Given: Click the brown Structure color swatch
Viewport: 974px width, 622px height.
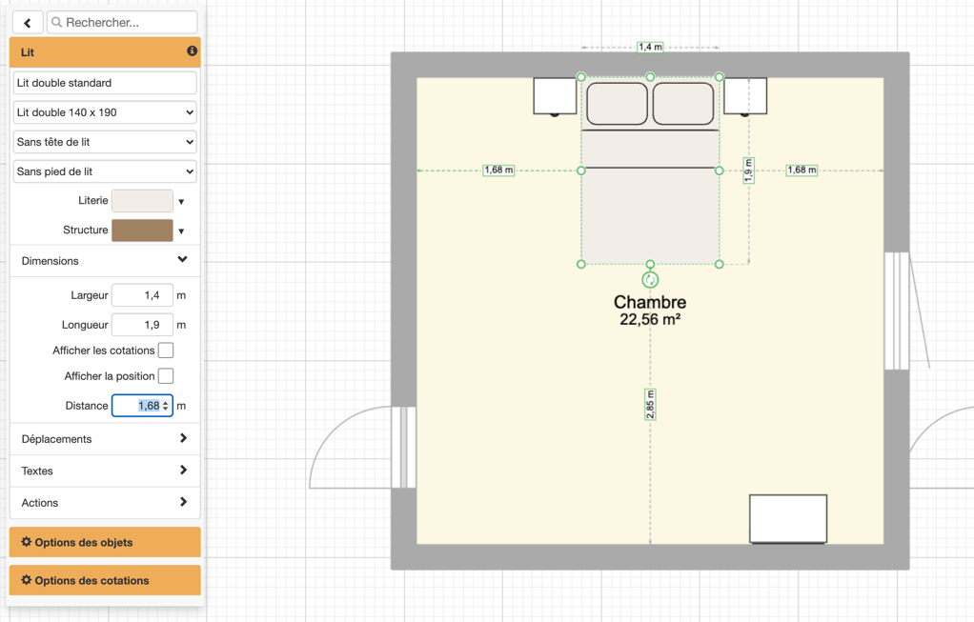Looking at the screenshot, I should point(142,231).
